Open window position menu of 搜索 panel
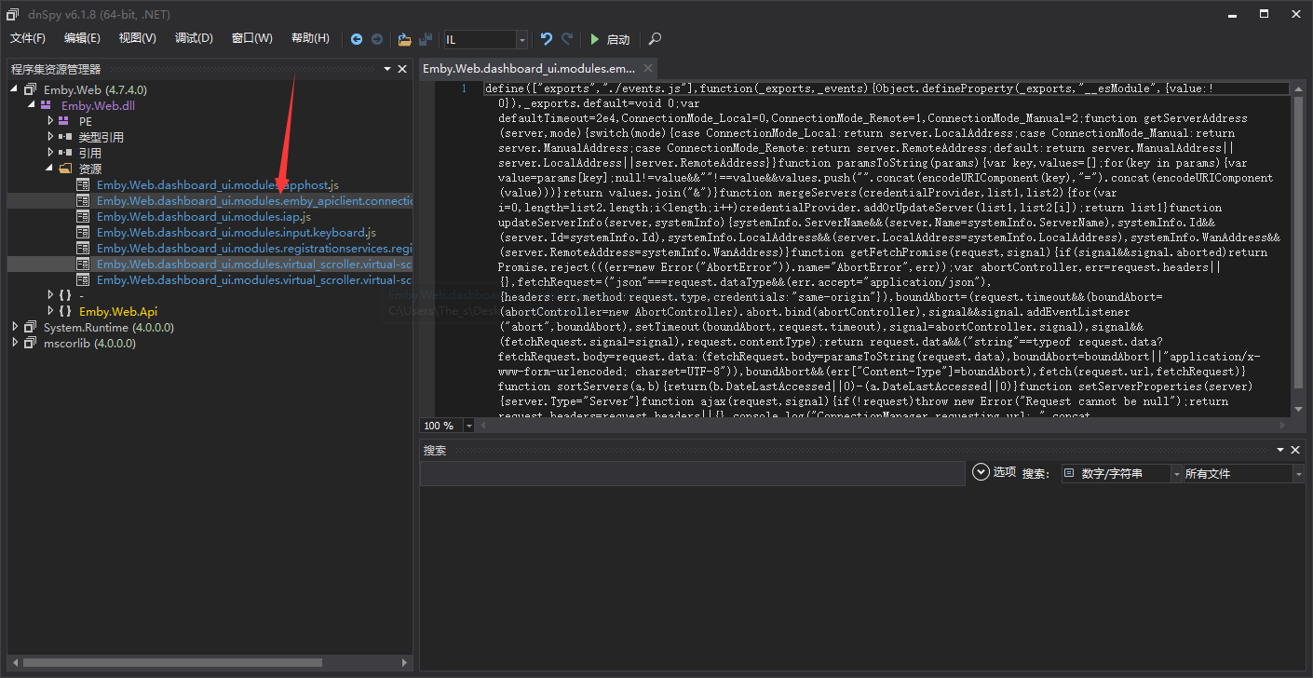The image size is (1313, 678). (x=1279, y=450)
